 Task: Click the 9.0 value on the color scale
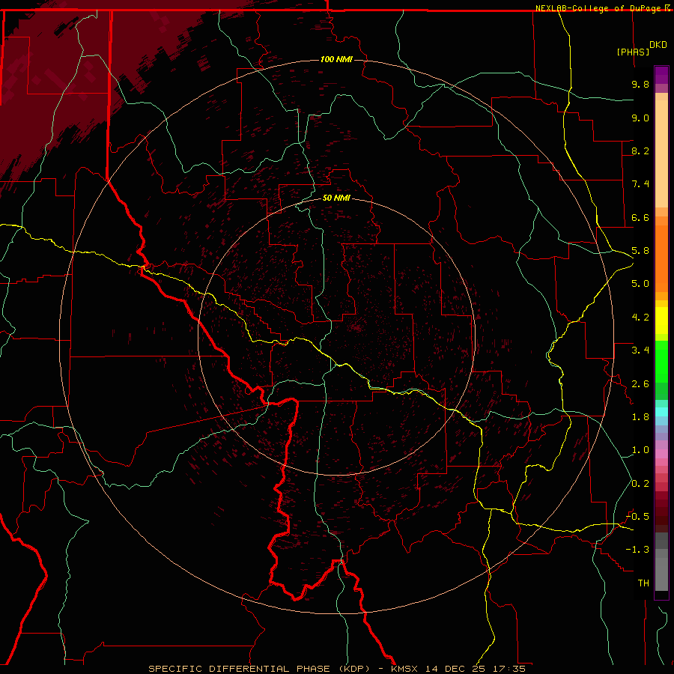pos(640,118)
